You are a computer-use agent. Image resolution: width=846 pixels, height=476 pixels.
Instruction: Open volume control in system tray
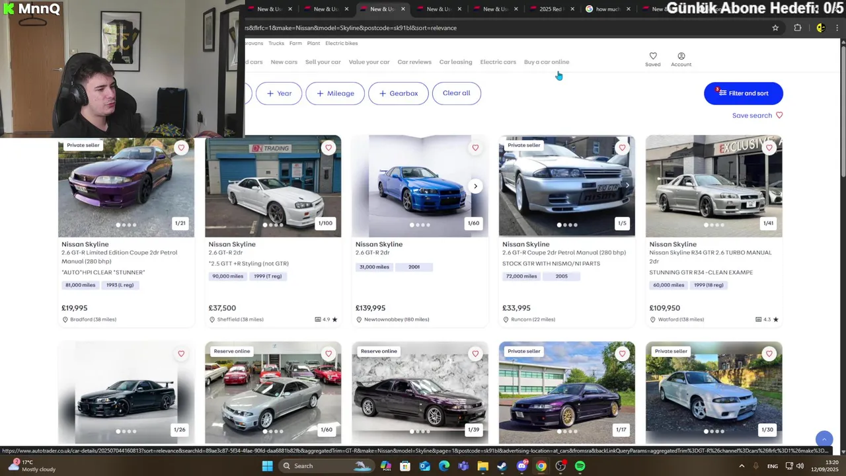tap(800, 466)
